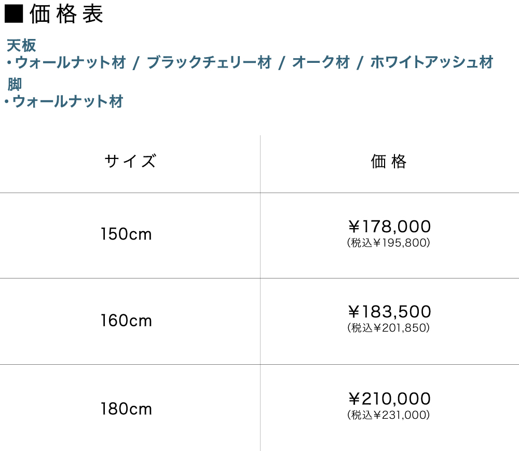519x451 pixels.
Task: Click the black square beside 価格表 heading
Action: click(x=13, y=14)
